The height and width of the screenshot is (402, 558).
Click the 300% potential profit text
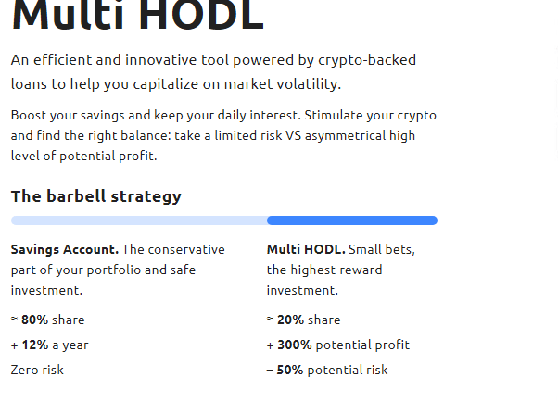[343, 345]
